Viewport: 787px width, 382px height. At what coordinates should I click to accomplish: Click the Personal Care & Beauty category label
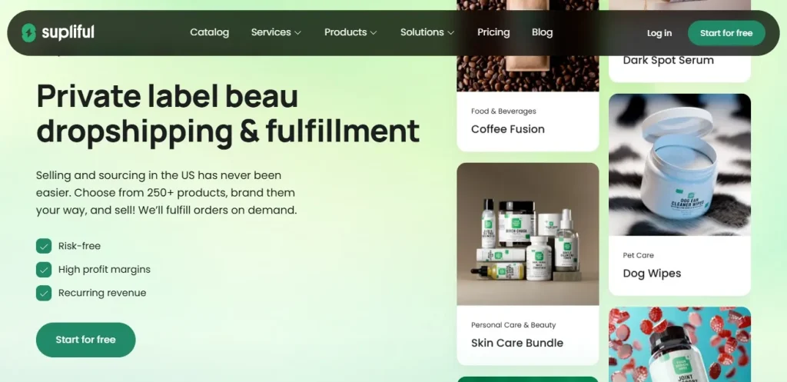(x=513, y=325)
